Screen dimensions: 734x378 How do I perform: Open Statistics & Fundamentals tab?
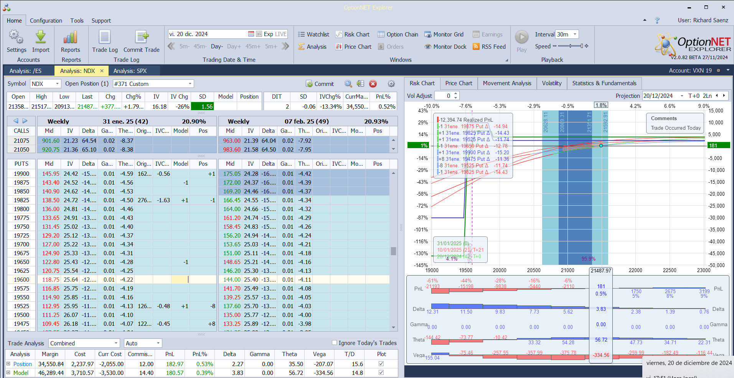tap(604, 83)
